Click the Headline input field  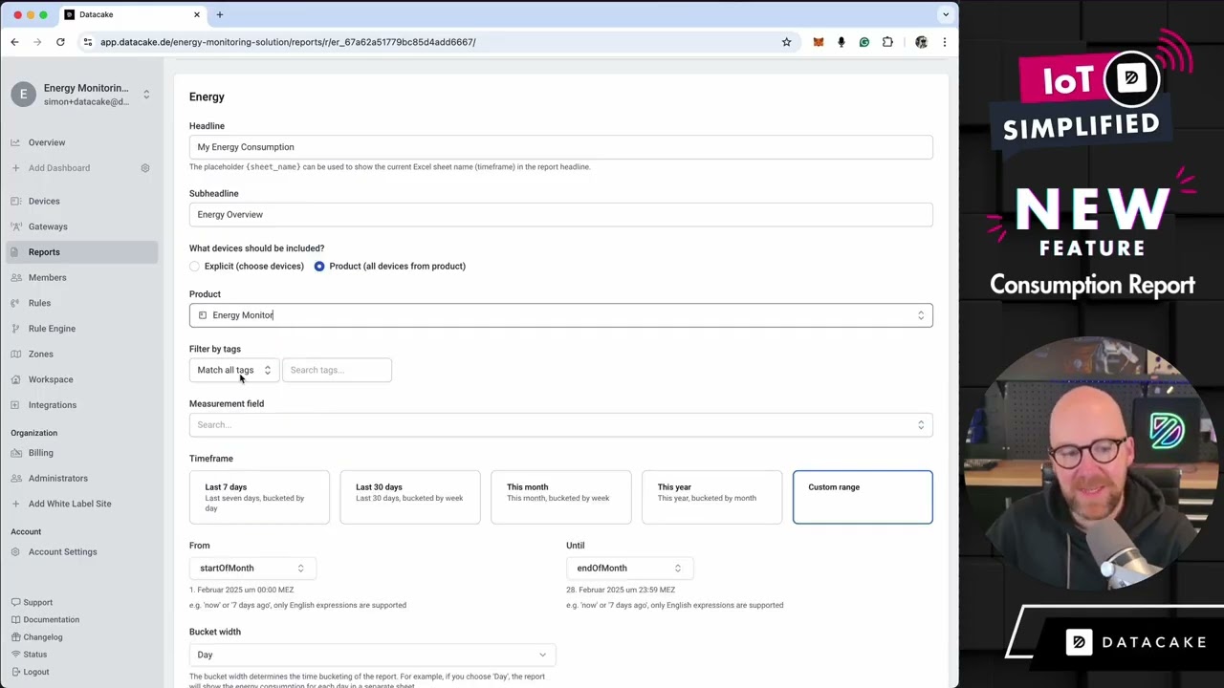561,147
